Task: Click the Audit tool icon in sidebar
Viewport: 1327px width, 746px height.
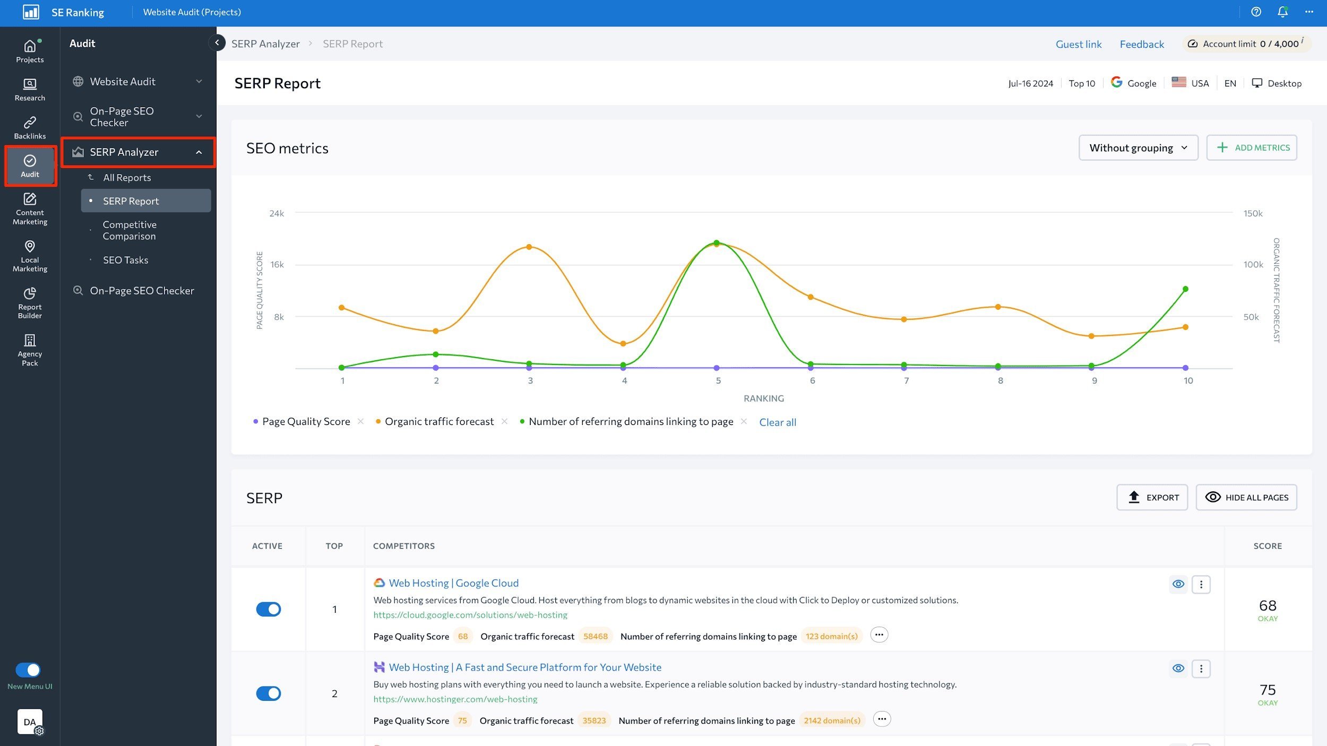Action: [29, 165]
